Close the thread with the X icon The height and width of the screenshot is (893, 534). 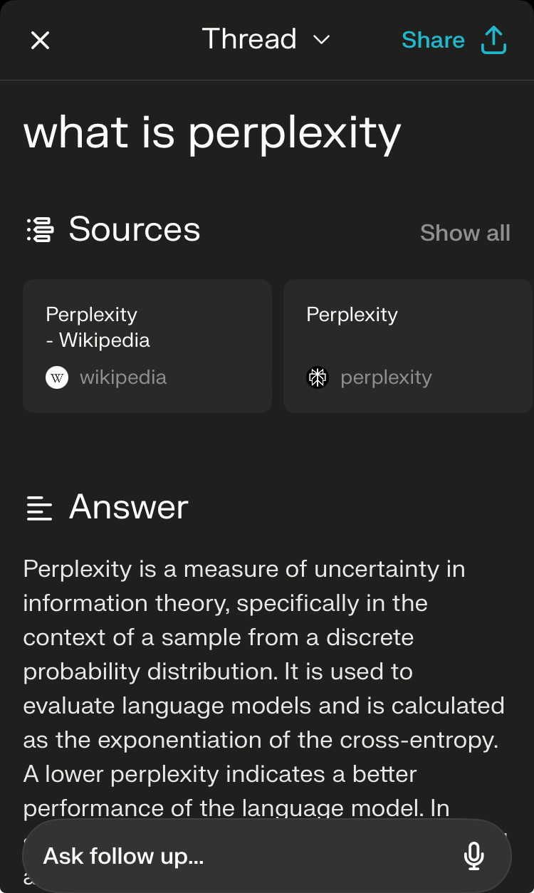point(41,40)
